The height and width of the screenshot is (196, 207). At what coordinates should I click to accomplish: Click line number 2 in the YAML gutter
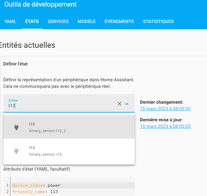7,192
